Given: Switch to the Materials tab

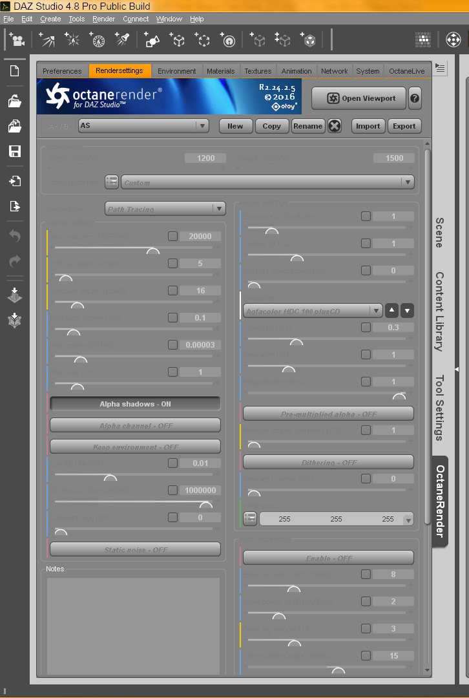Looking at the screenshot, I should click(x=221, y=71).
